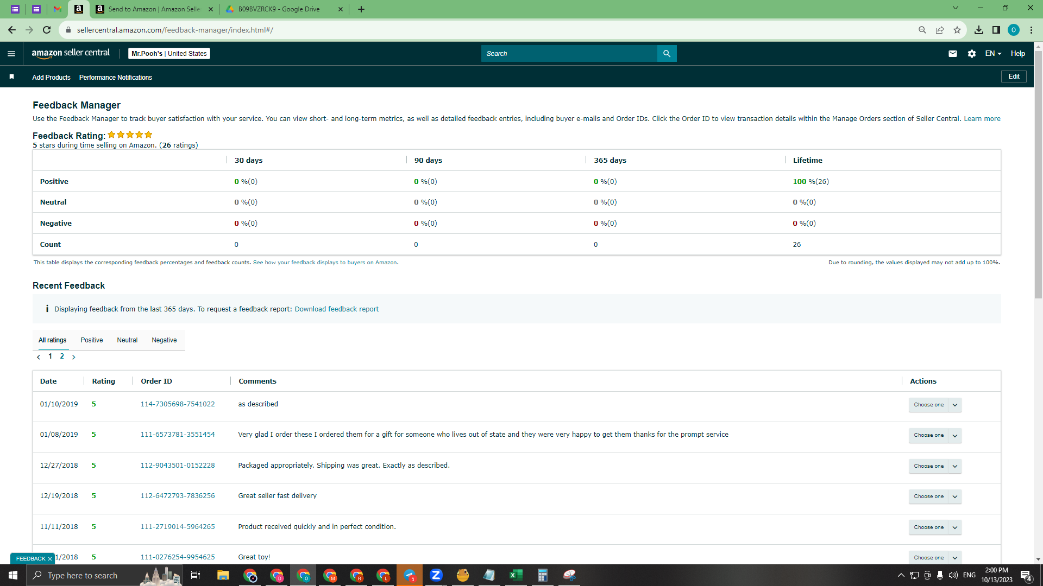1043x586 pixels.
Task: Open Chrome three-dot menu
Action: point(1031,30)
